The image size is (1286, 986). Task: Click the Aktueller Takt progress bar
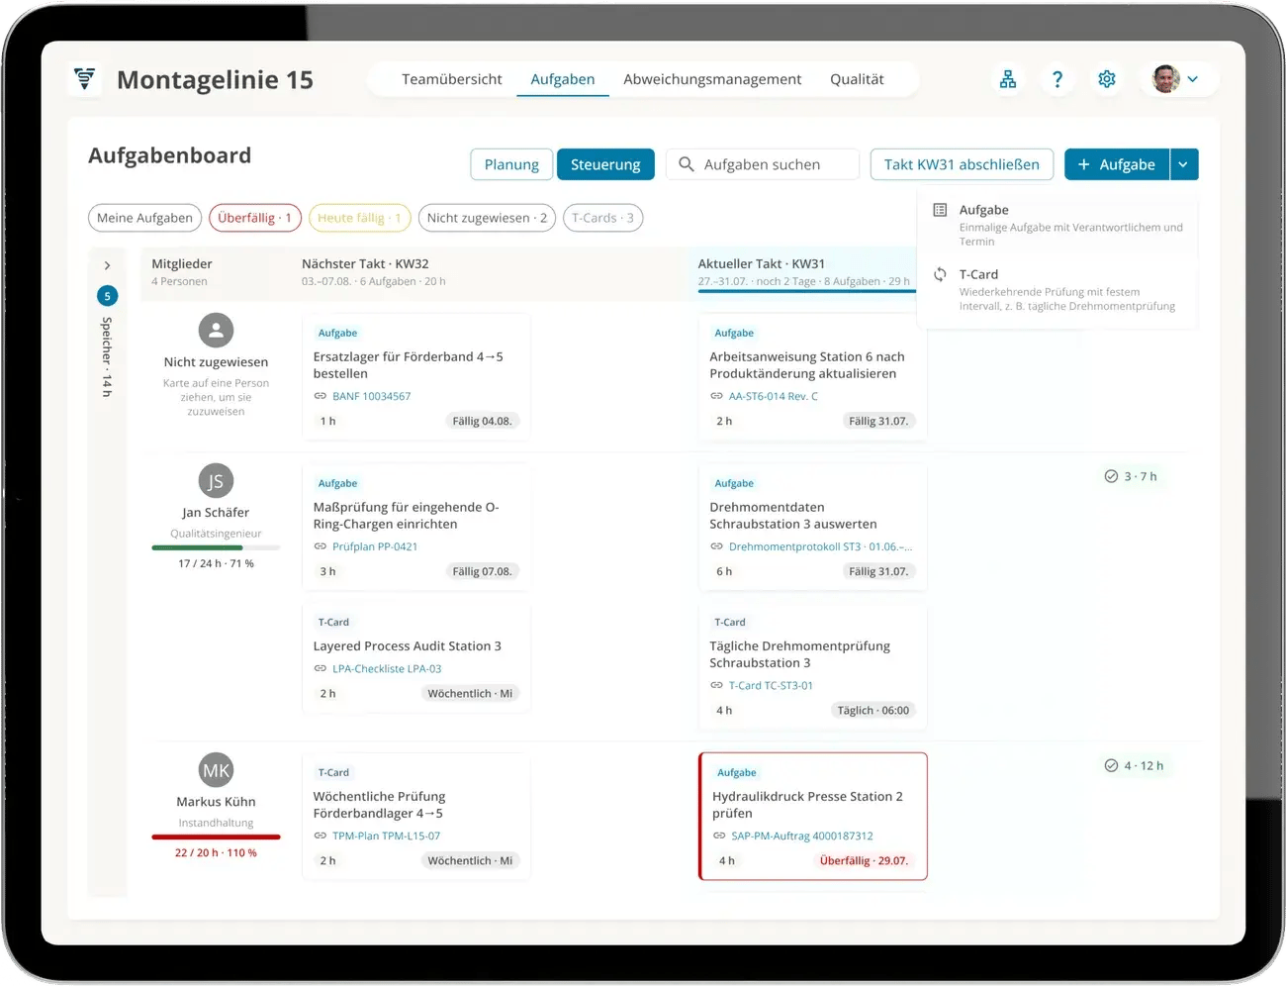(x=806, y=291)
